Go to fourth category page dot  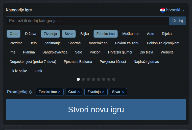click(x=93, y=79)
